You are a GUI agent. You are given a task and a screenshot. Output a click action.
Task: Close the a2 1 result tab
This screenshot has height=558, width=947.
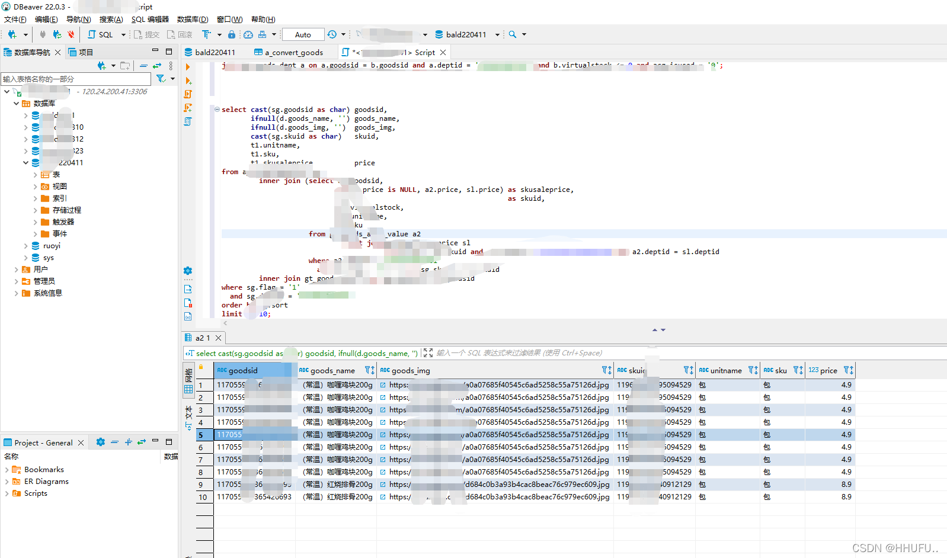coord(218,338)
